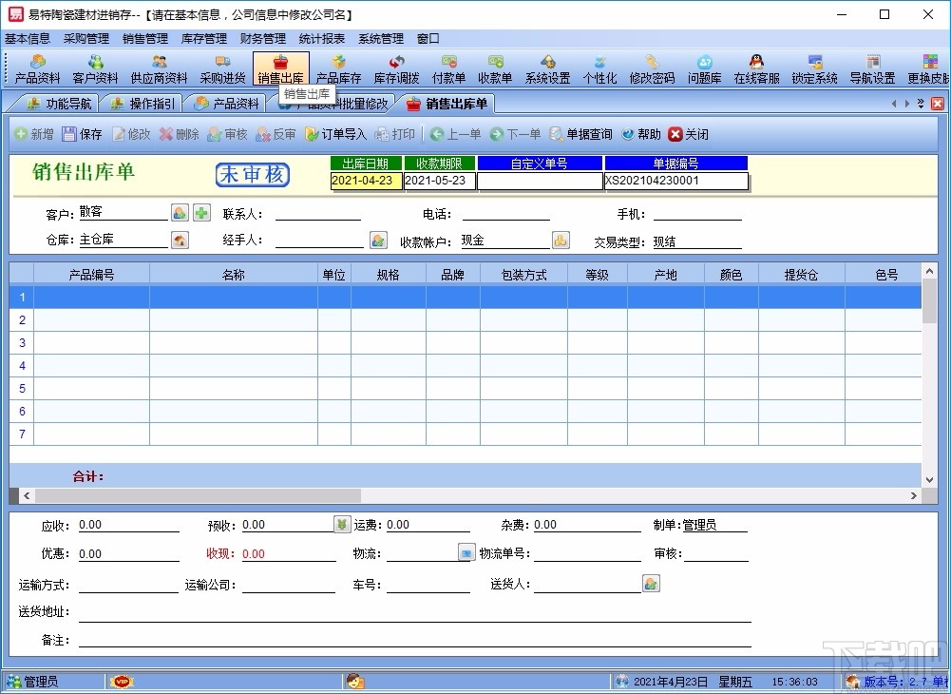The image size is (951, 694).
Task: Add a new customer with the plus icon
Action: tap(200, 212)
